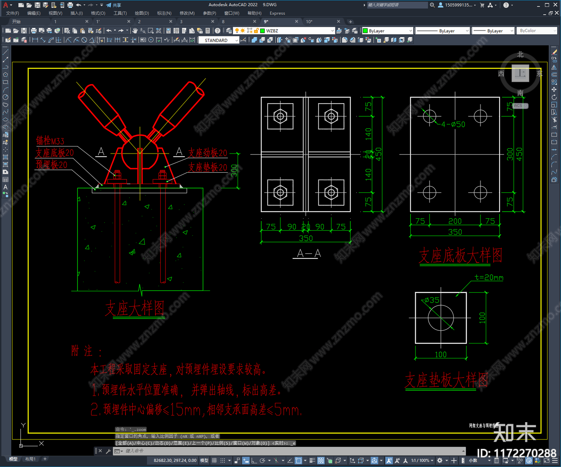Open the ByLayer lineweight dropdown
Screen dimensions: 561x467
pyautogui.click(x=512, y=31)
